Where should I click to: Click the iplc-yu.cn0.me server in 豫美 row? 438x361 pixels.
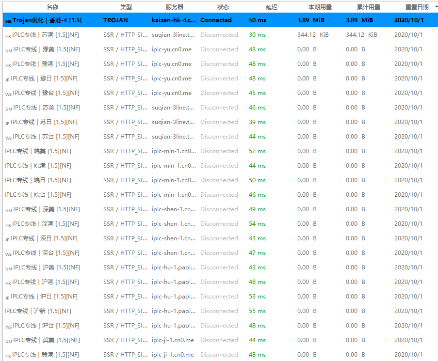[x=172, y=49]
